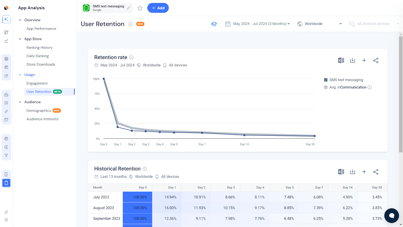
Task: Click the settings gear at sidebar bottom
Action: coord(6,220)
